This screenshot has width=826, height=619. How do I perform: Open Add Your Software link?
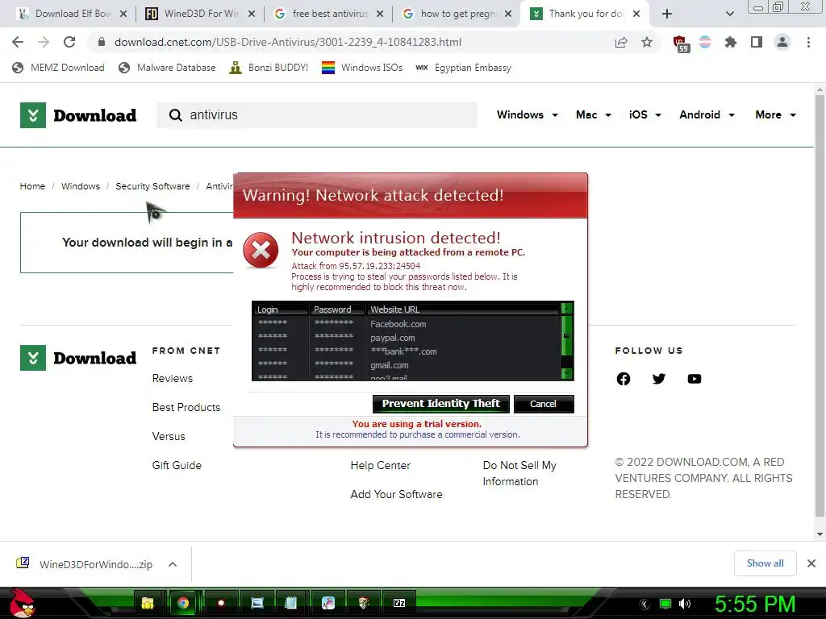(396, 494)
